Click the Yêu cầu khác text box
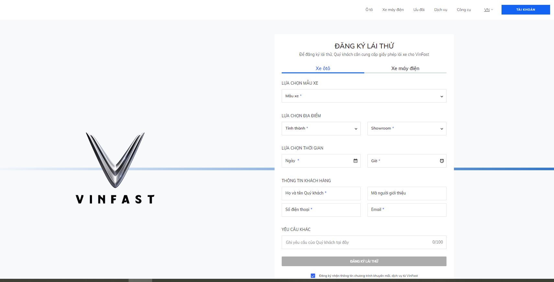The image size is (554, 282). point(364,242)
